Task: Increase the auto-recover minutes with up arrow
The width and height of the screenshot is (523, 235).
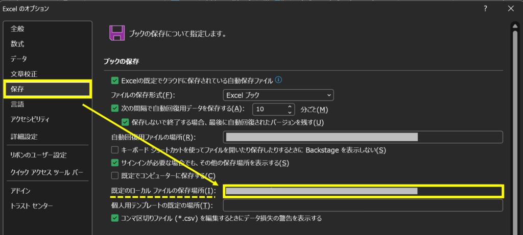Action: pyautogui.click(x=290, y=106)
